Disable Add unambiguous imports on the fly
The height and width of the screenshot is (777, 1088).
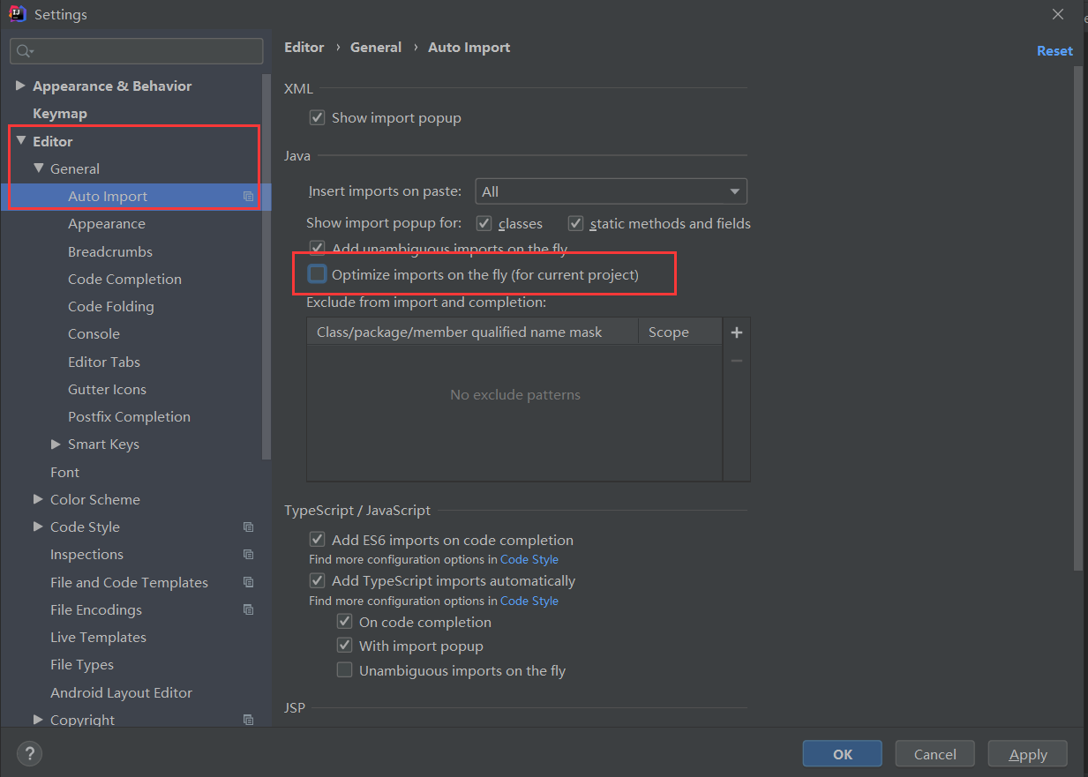coord(317,249)
